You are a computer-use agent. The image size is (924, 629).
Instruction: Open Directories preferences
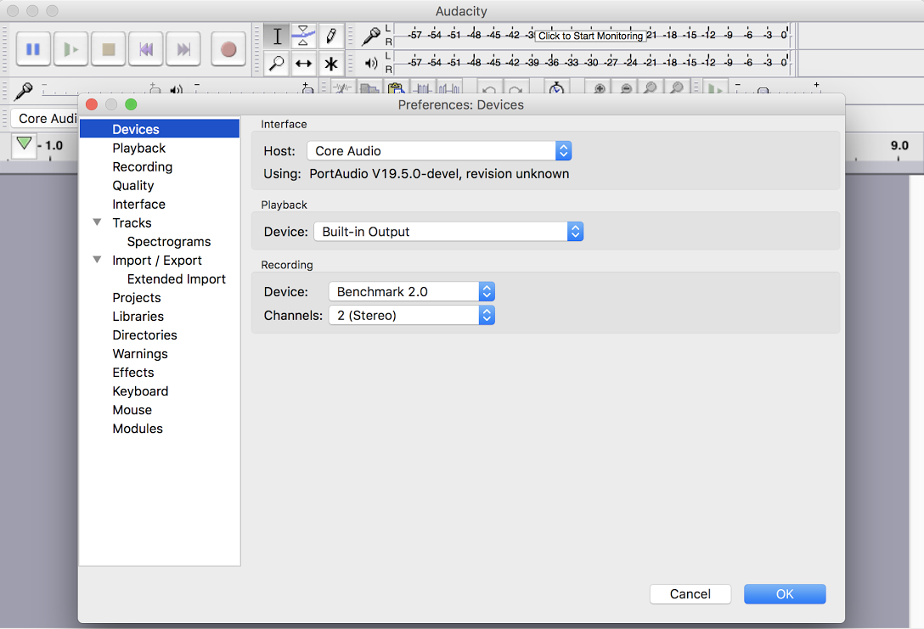pyautogui.click(x=145, y=335)
